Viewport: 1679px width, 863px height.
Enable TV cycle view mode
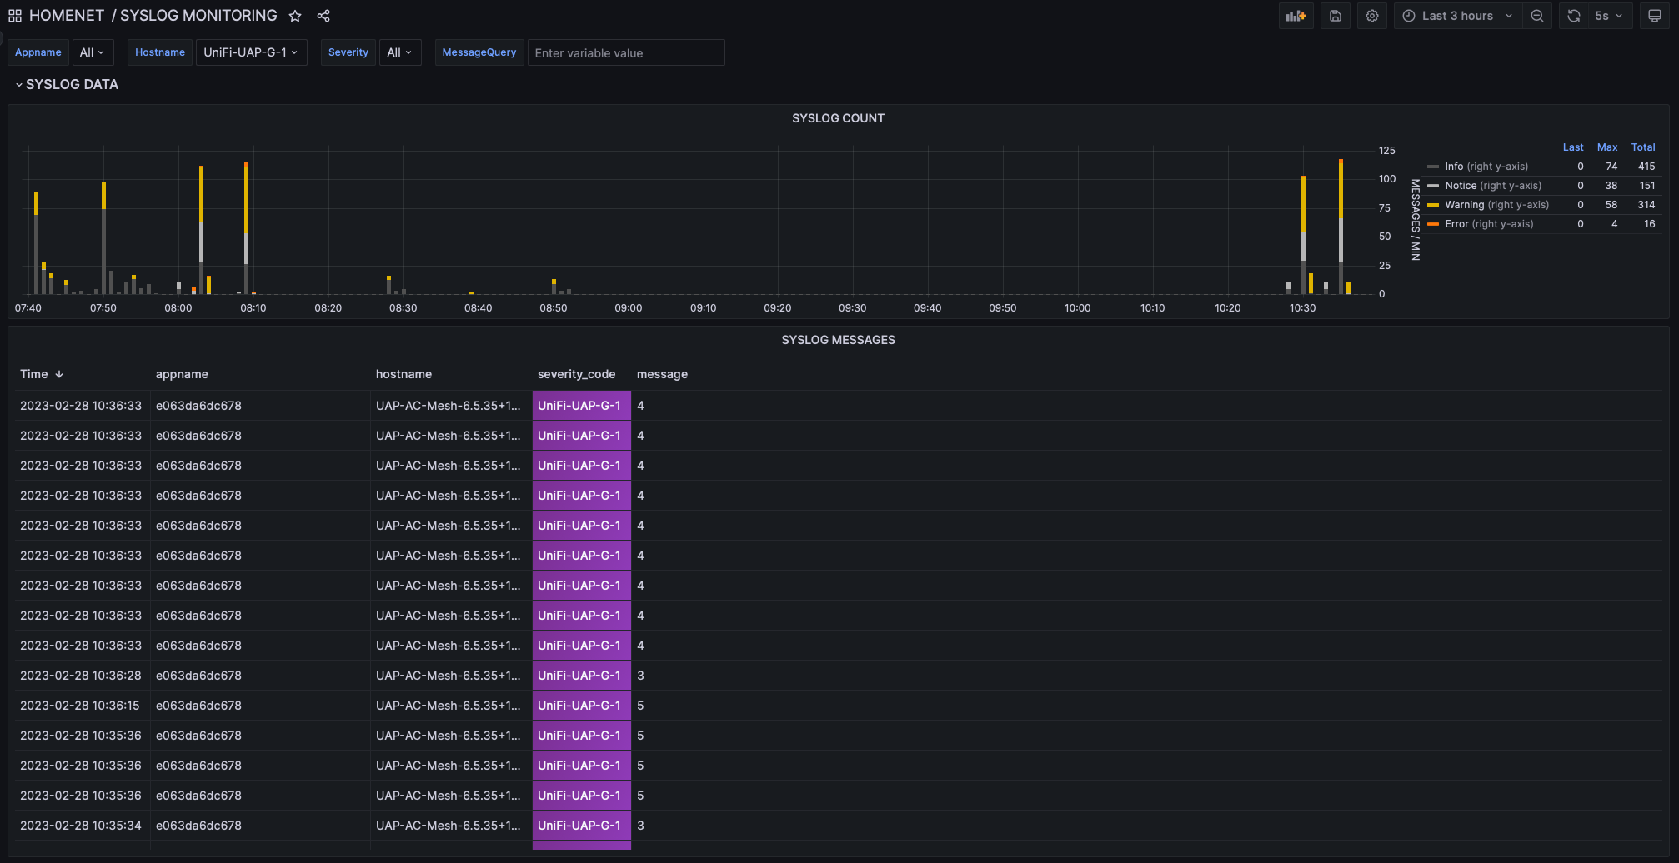pos(1654,15)
